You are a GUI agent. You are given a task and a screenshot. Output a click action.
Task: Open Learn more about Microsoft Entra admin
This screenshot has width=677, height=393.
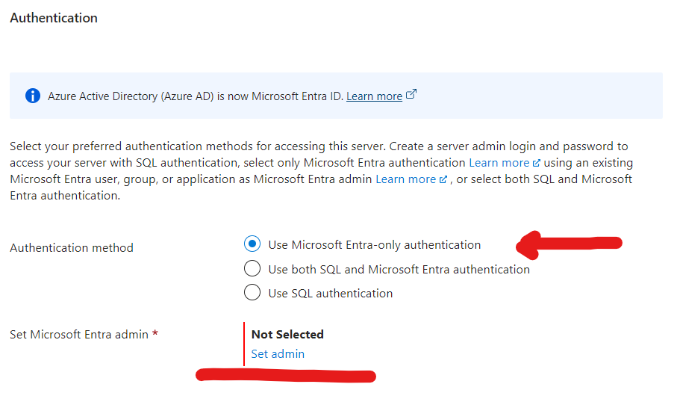[405, 179]
